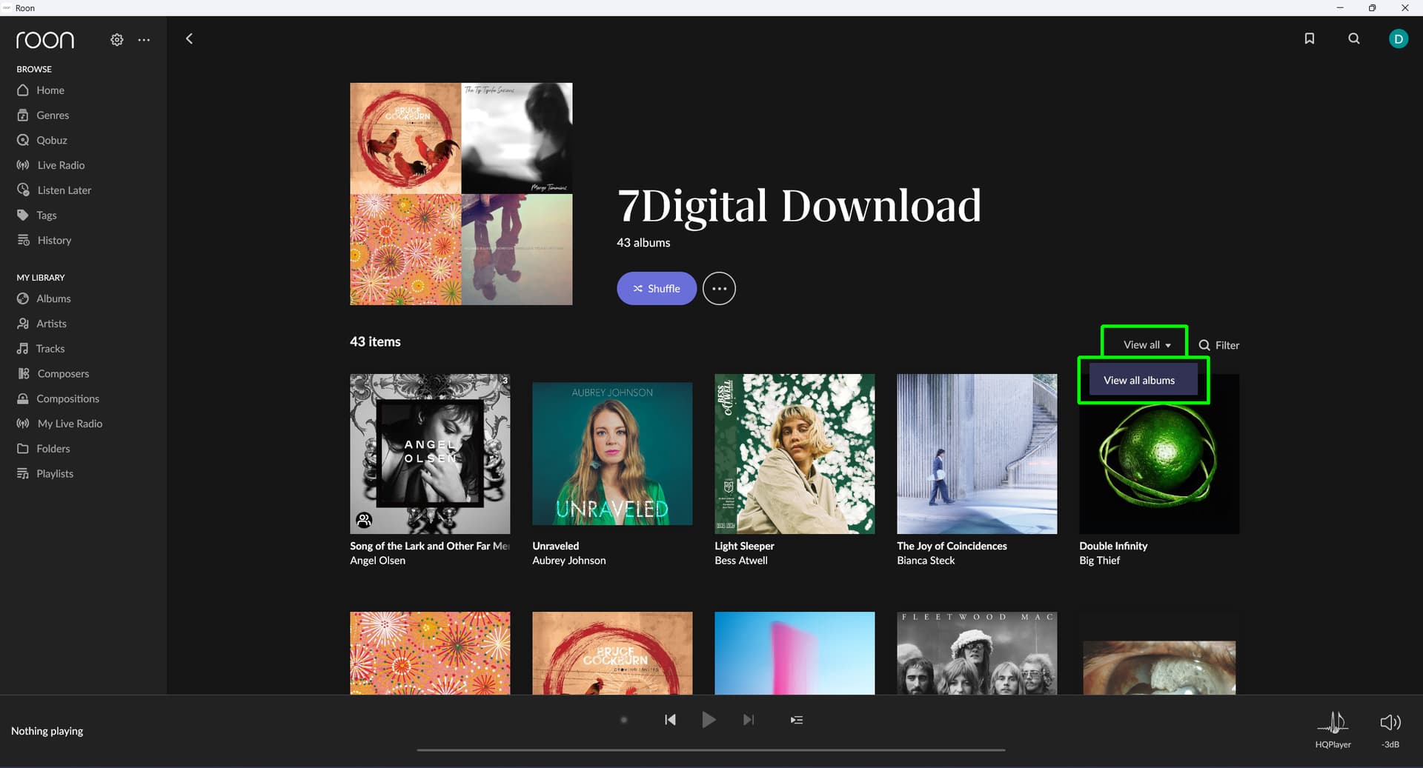Open the play queue icon
The width and height of the screenshot is (1423, 768).
click(x=796, y=720)
